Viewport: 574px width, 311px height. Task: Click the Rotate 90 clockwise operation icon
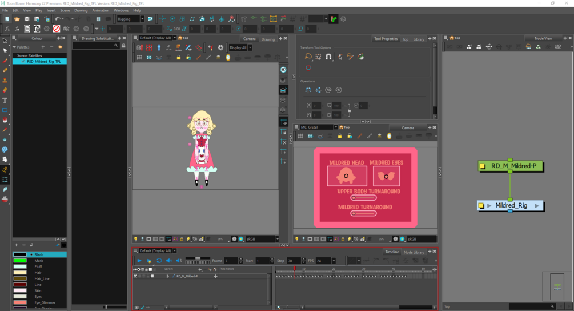pos(328,90)
